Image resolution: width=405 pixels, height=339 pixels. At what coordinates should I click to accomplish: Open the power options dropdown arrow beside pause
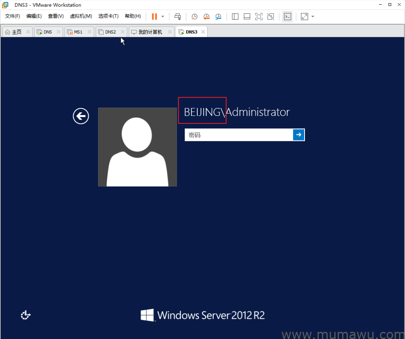[163, 17]
